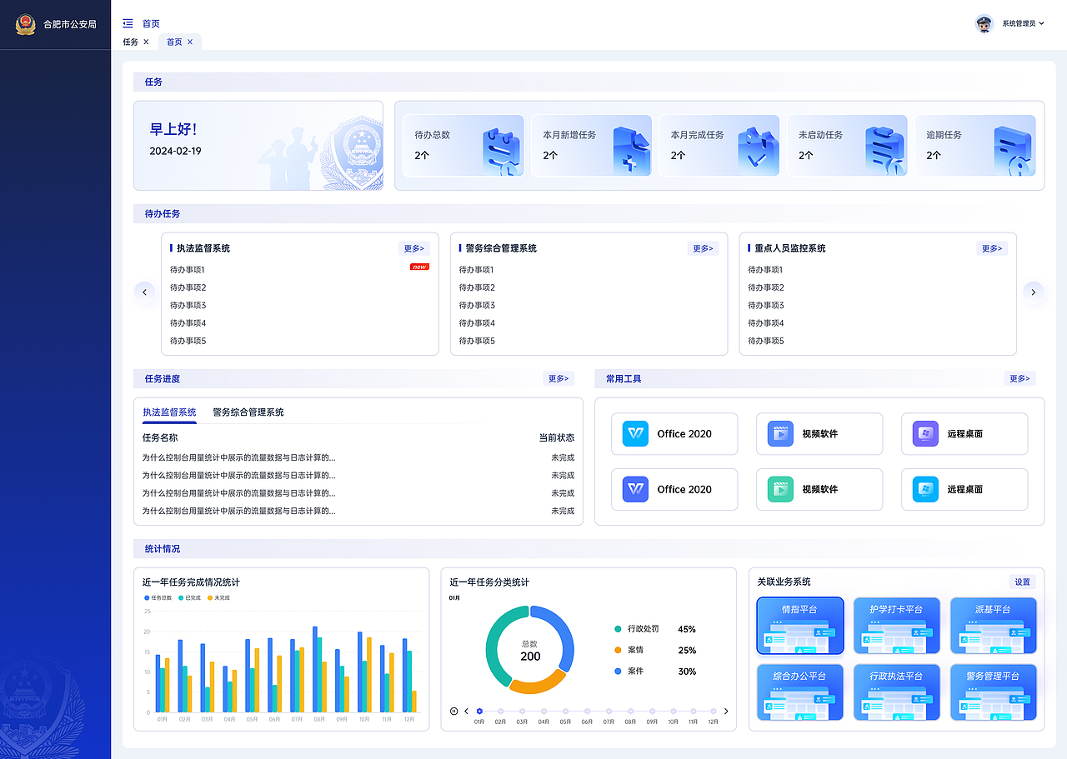Image resolution: width=1067 pixels, height=759 pixels.
Task: Open 视频软件 with the blue clapperboard icon
Action: tap(780, 434)
